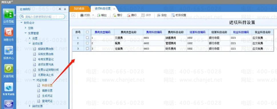This screenshot has width=277, height=109.
Task: Open the 打印 dropdown arrow
Action: [x=93, y=15]
